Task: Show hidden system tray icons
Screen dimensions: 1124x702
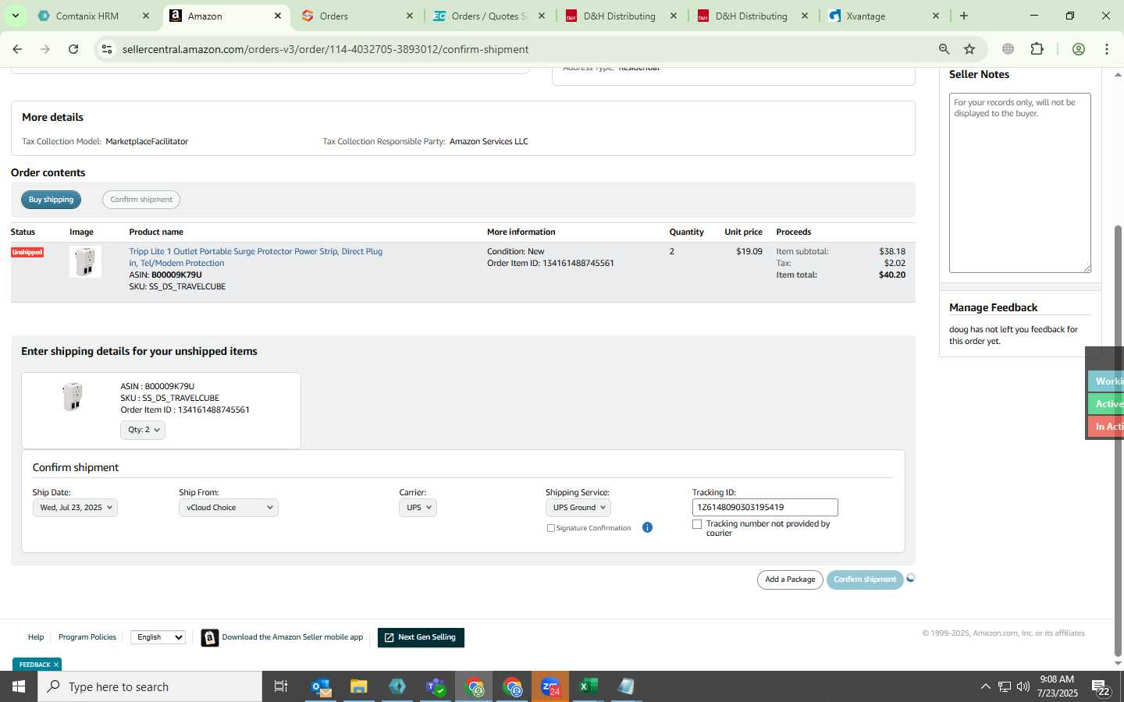Action: pyautogui.click(x=985, y=686)
